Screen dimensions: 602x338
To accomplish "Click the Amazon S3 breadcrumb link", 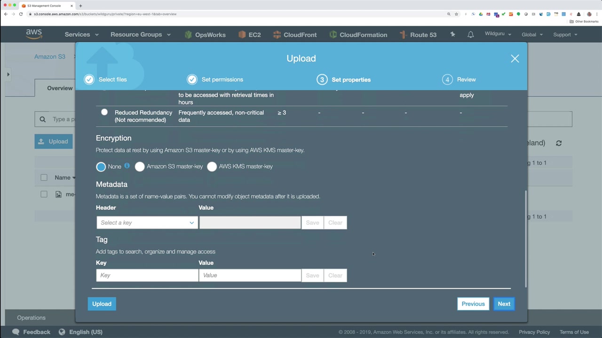I will coord(50,56).
